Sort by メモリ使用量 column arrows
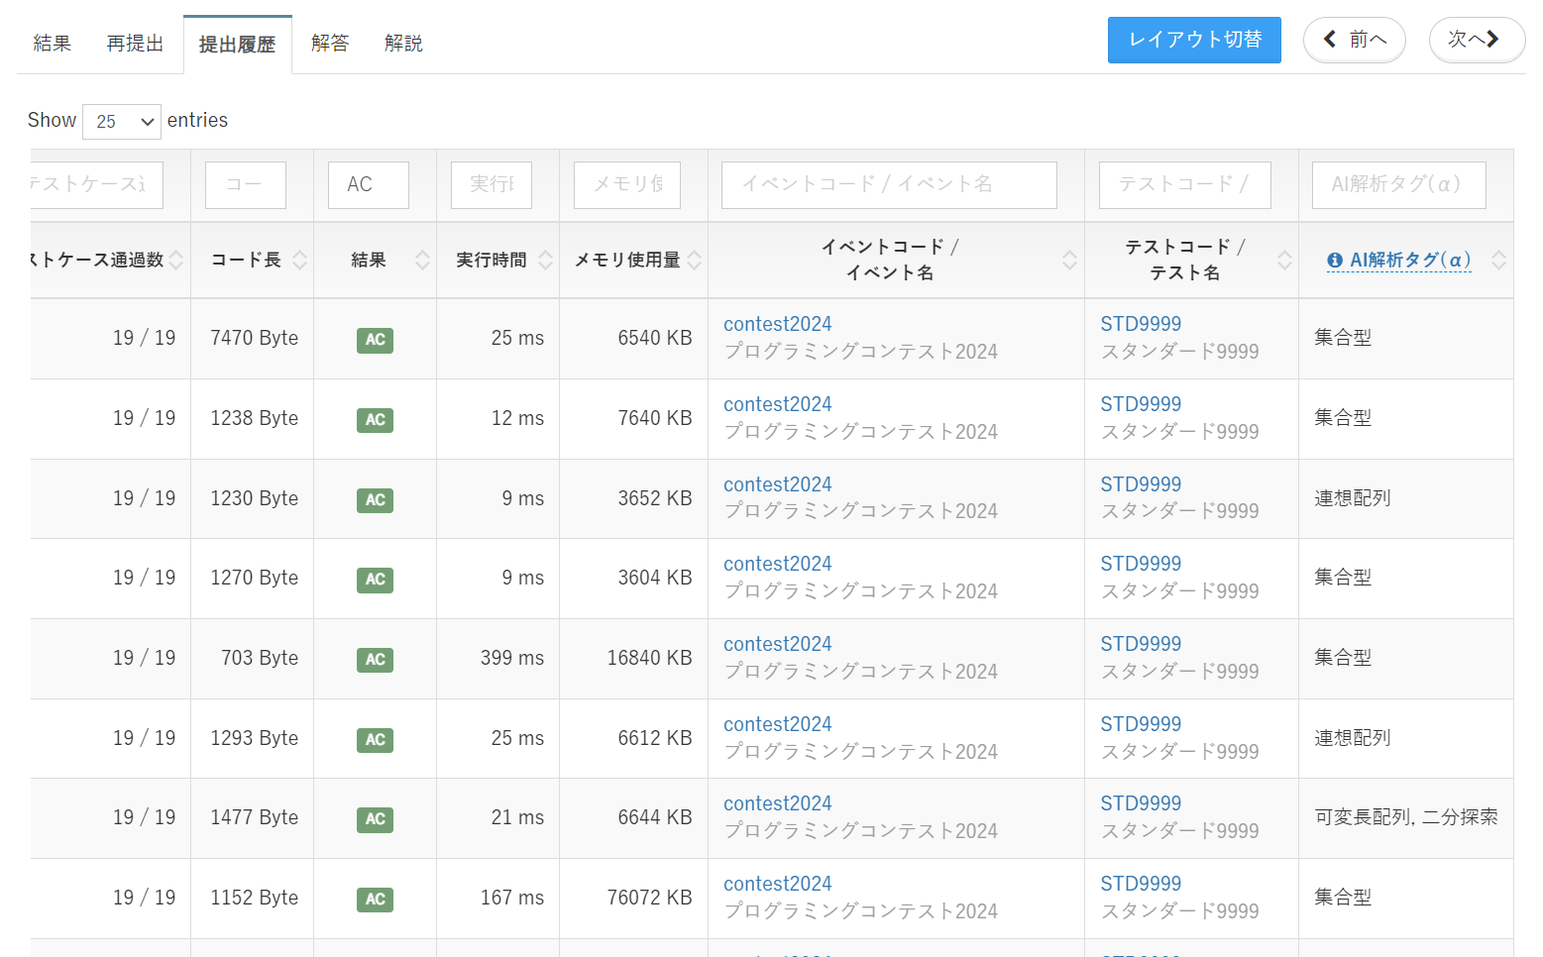The width and height of the screenshot is (1543, 957). click(694, 261)
